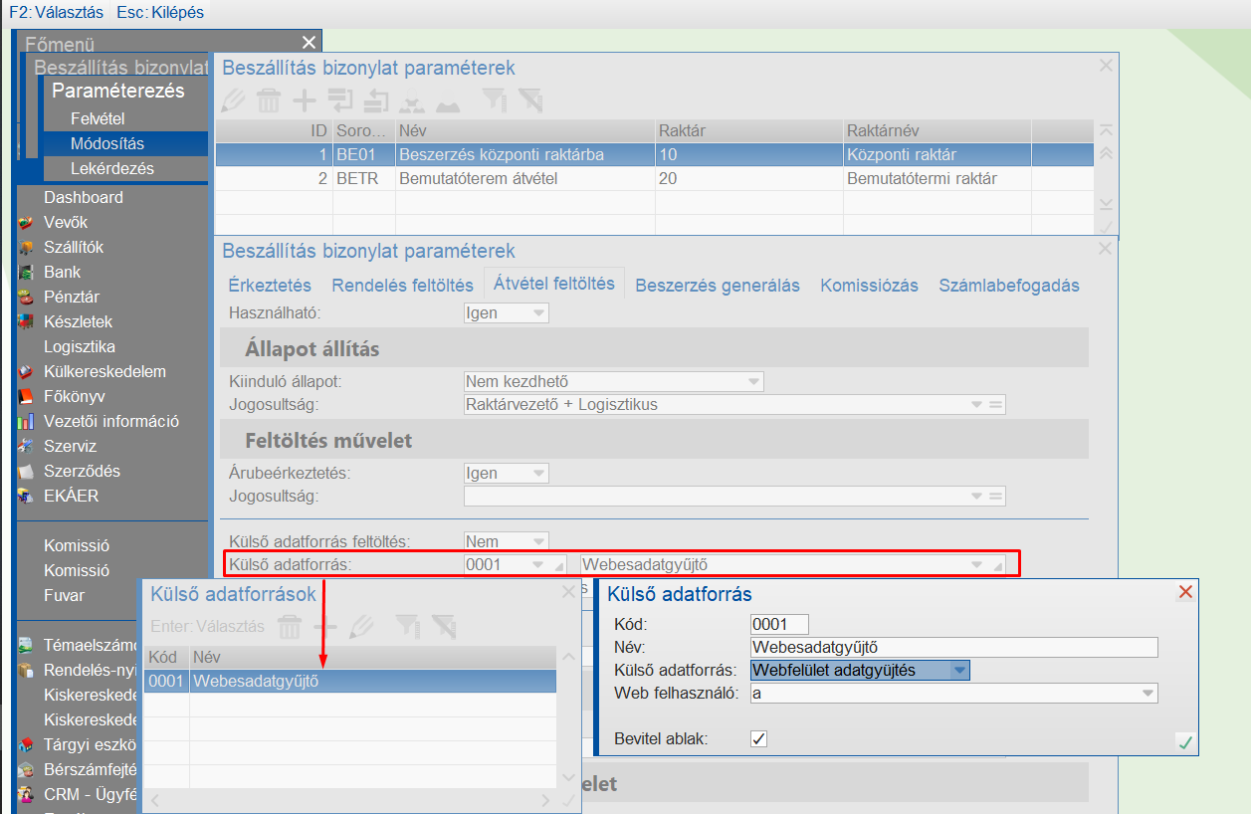Open Vezetői információ module in sidebar
The width and height of the screenshot is (1251, 814).
click(x=111, y=421)
